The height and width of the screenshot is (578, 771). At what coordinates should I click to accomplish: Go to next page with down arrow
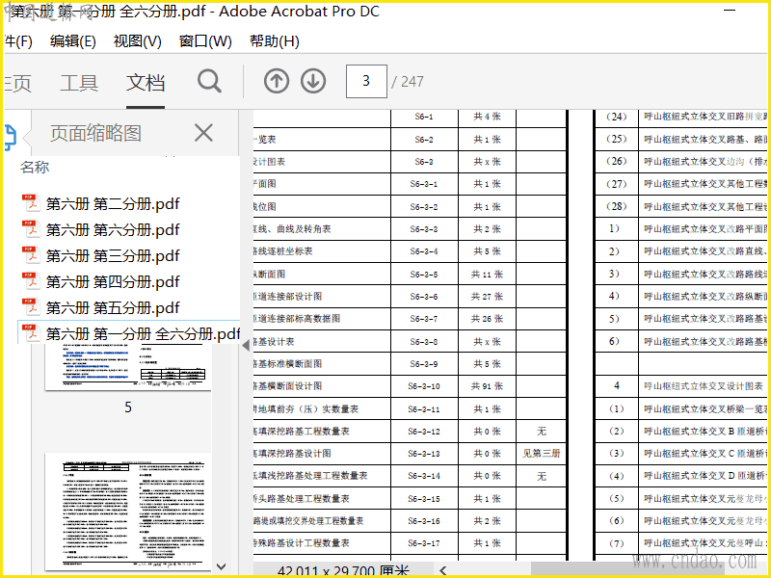click(313, 82)
